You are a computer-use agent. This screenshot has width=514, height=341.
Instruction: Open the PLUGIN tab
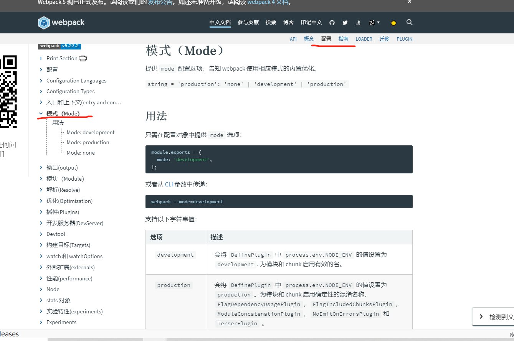pos(405,39)
